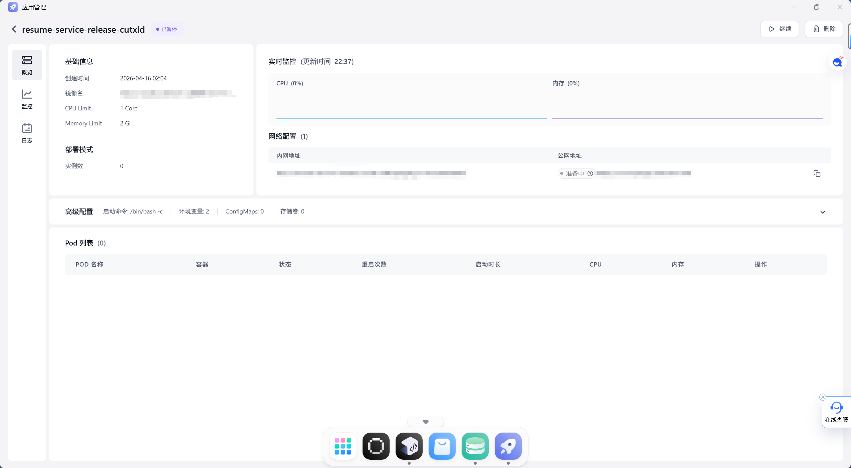The image size is (851, 468).
Task: Open the shopping bag store dock app
Action: (442, 446)
